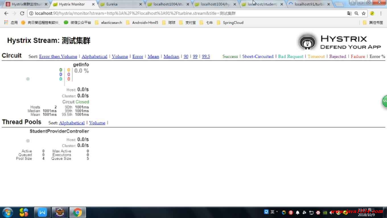Open the 支付宝 bookmark folder
The width and height of the screenshot is (387, 218).
coord(187,22)
